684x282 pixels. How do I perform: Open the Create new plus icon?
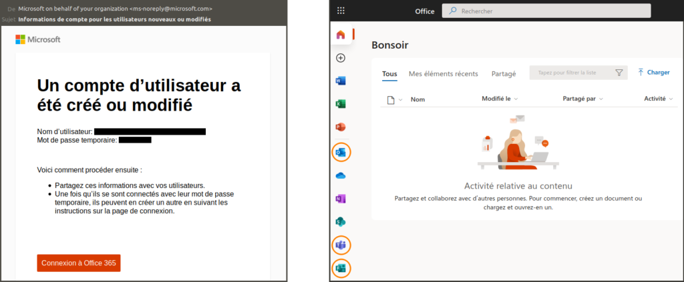pyautogui.click(x=341, y=58)
